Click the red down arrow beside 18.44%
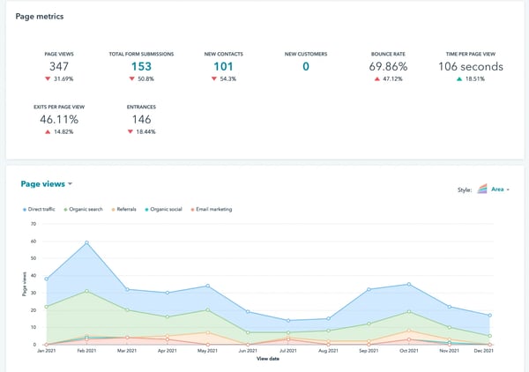The height and width of the screenshot is (372, 529). tap(130, 131)
